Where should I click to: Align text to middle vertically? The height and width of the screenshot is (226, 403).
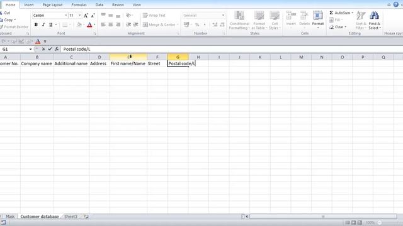tap(111, 15)
